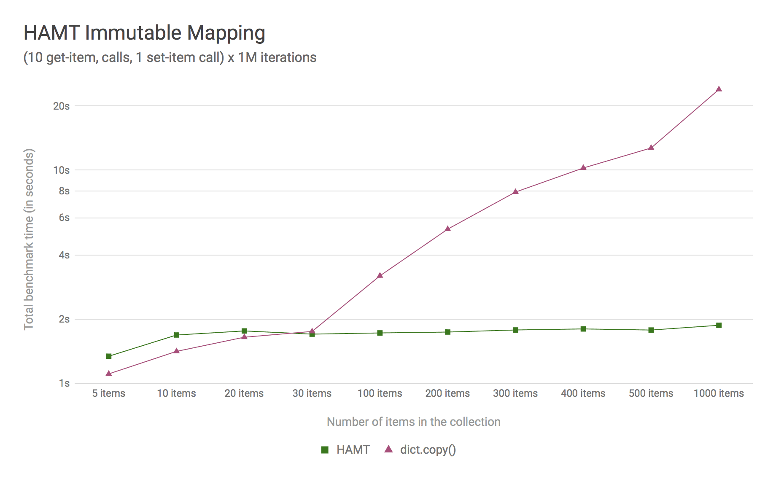Click dict.copy() triangle marker at 500 items
Image resolution: width=776 pixels, height=479 pixels.
tap(651, 148)
